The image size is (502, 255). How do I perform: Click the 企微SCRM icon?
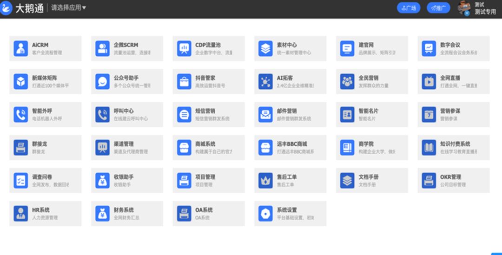(102, 49)
